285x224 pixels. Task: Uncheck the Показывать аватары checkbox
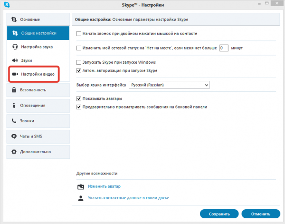point(79,98)
